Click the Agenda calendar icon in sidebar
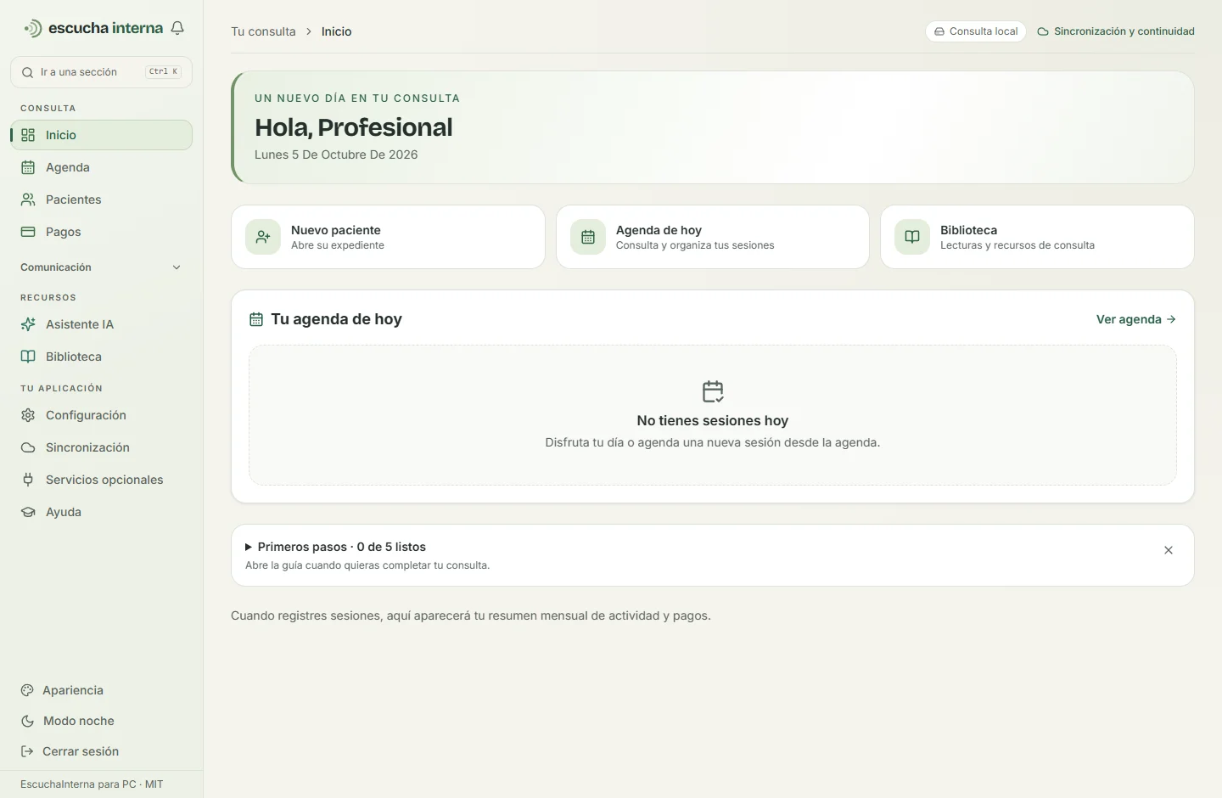 pos(28,167)
